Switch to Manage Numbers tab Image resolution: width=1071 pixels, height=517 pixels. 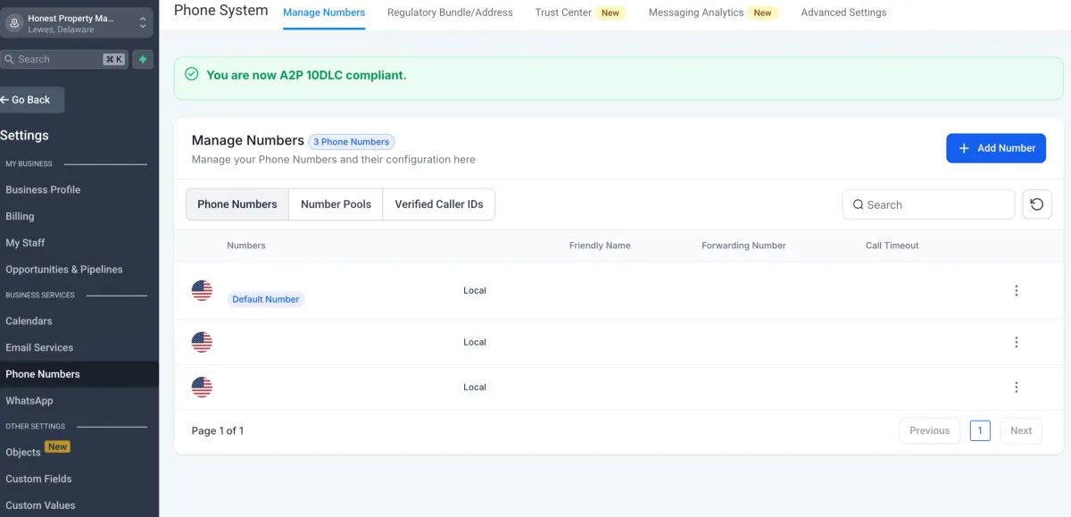[324, 13]
